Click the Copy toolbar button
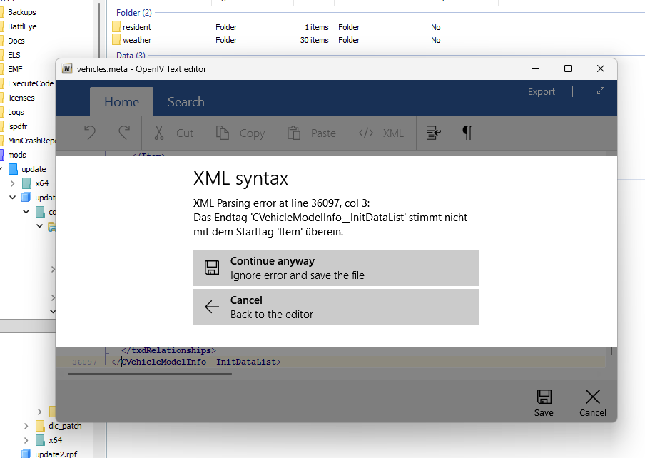 pyautogui.click(x=240, y=133)
